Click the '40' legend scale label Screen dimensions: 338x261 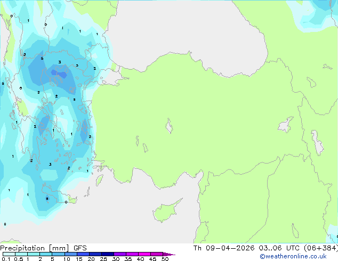click(140, 259)
